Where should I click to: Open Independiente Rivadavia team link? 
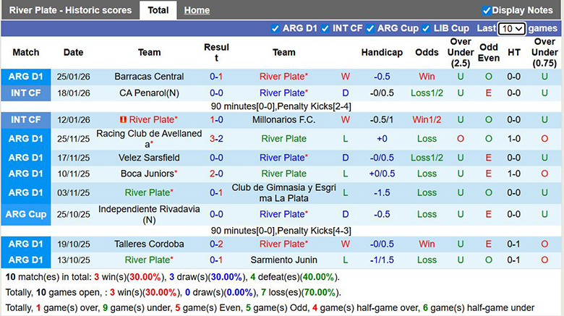coord(149,214)
